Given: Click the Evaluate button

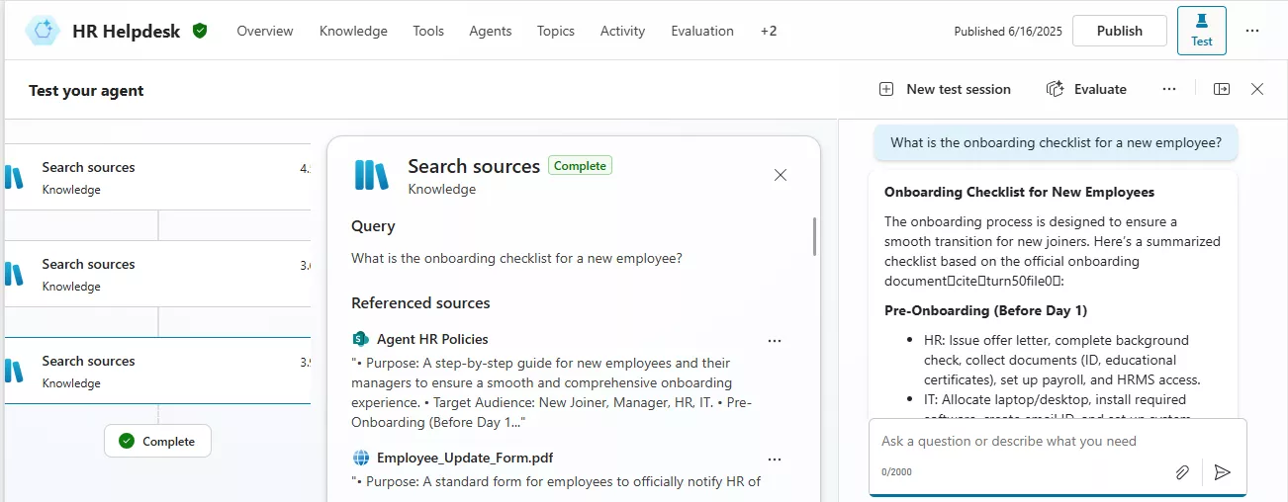Looking at the screenshot, I should [1086, 89].
